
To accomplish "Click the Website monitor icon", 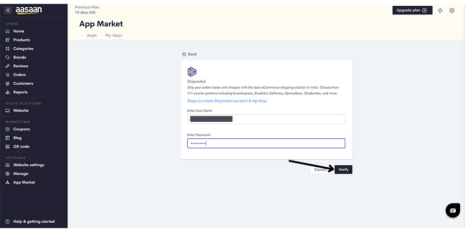I will tap(8, 111).
